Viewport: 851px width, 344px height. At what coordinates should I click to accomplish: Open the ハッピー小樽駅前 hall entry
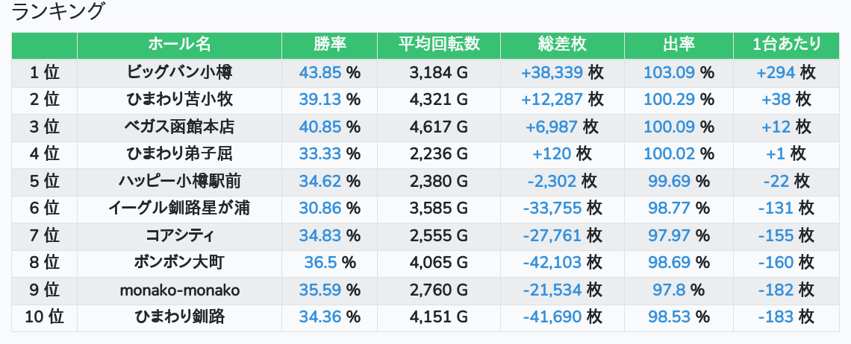[x=180, y=181]
